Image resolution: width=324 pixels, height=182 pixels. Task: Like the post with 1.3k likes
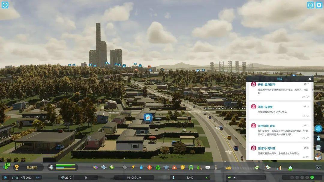(307, 138)
